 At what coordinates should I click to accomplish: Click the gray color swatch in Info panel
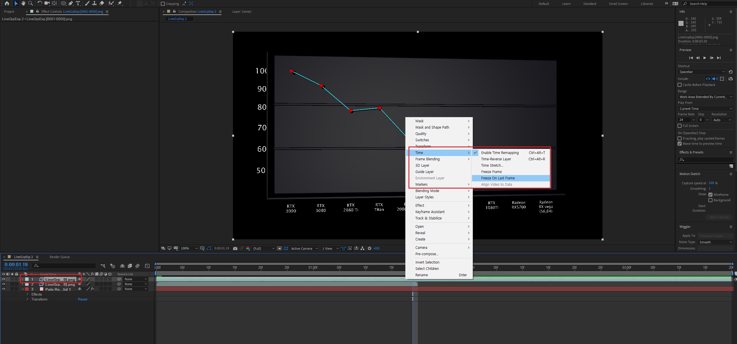point(681,23)
